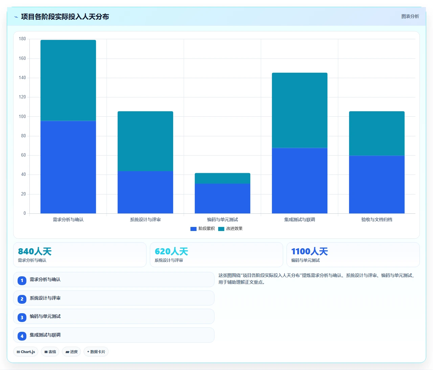Click number badge 1 for 需求分析与确认
Viewport: 433px width, 370px height.
coord(22,280)
